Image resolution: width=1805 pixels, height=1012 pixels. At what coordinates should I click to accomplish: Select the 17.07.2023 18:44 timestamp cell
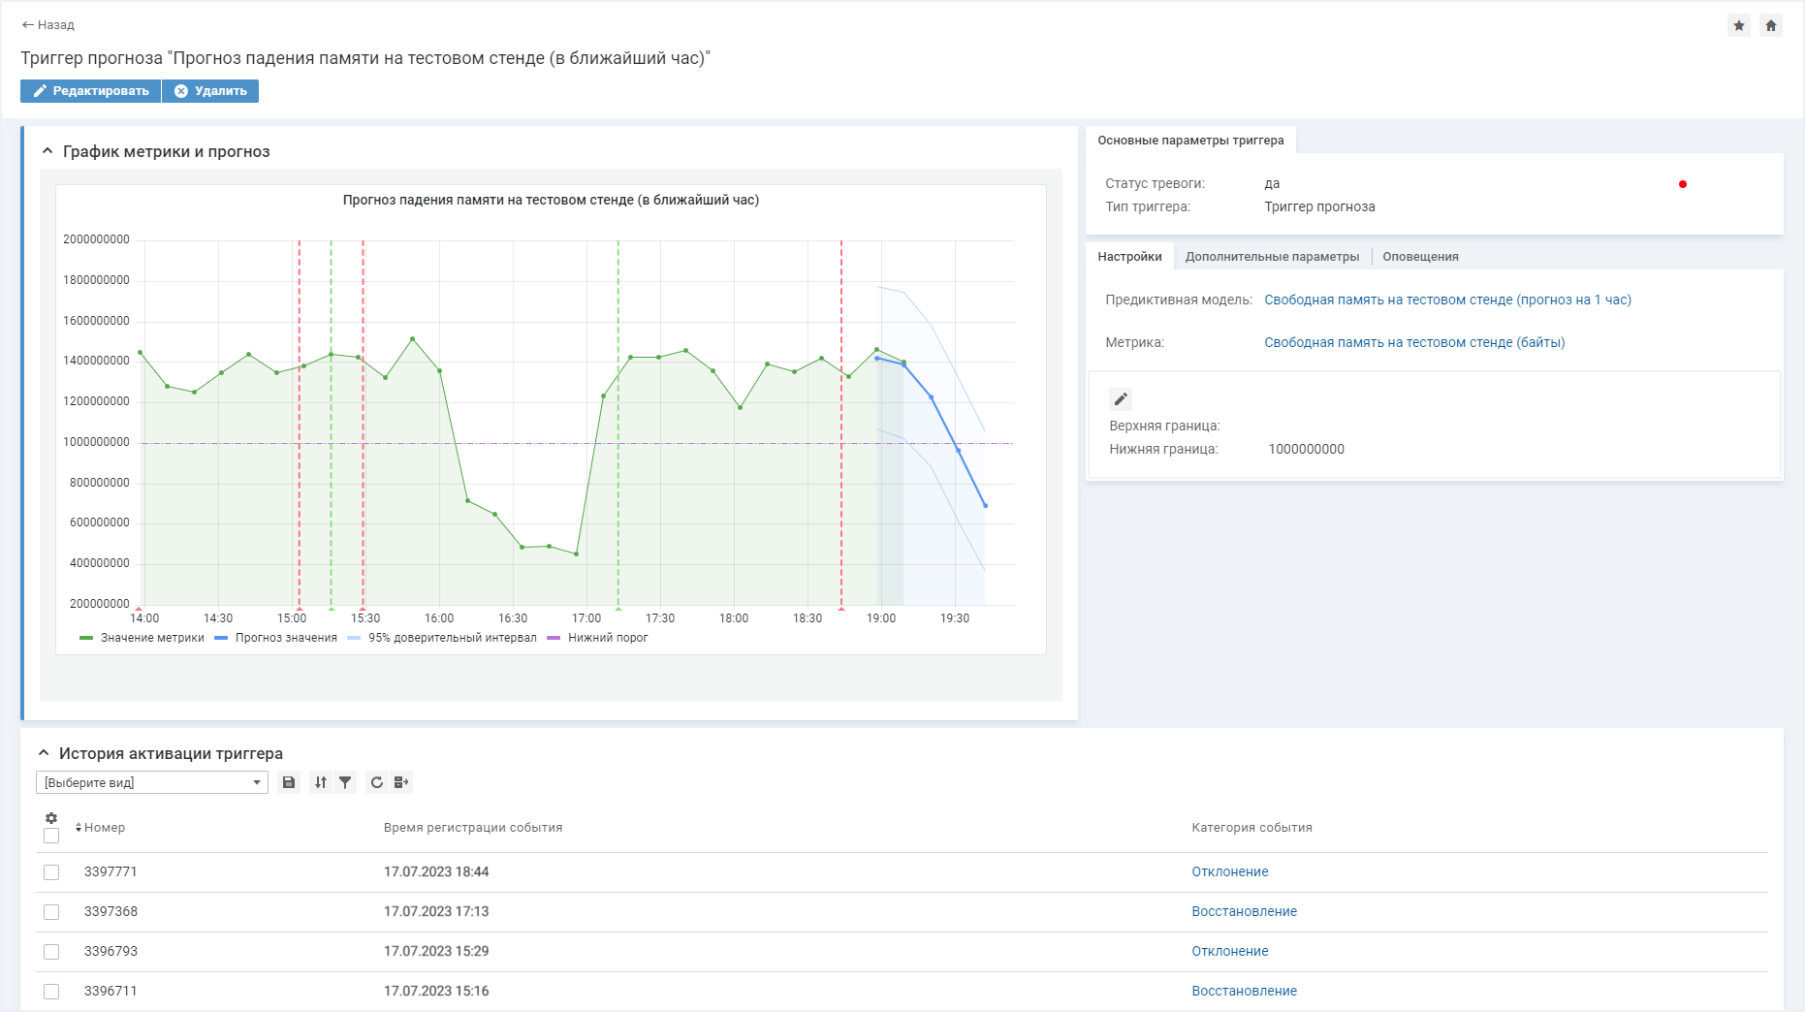tap(436, 871)
